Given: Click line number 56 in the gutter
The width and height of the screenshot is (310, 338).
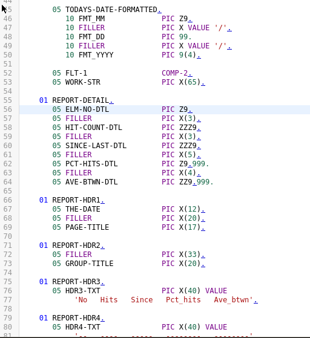Looking at the screenshot, I should point(7,109).
